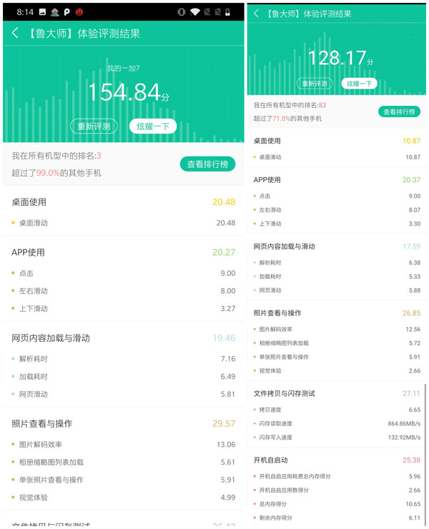Tap the 闪存读取速度 row showing 864.86MB/s
This screenshot has height=529, width=429.
[337, 423]
